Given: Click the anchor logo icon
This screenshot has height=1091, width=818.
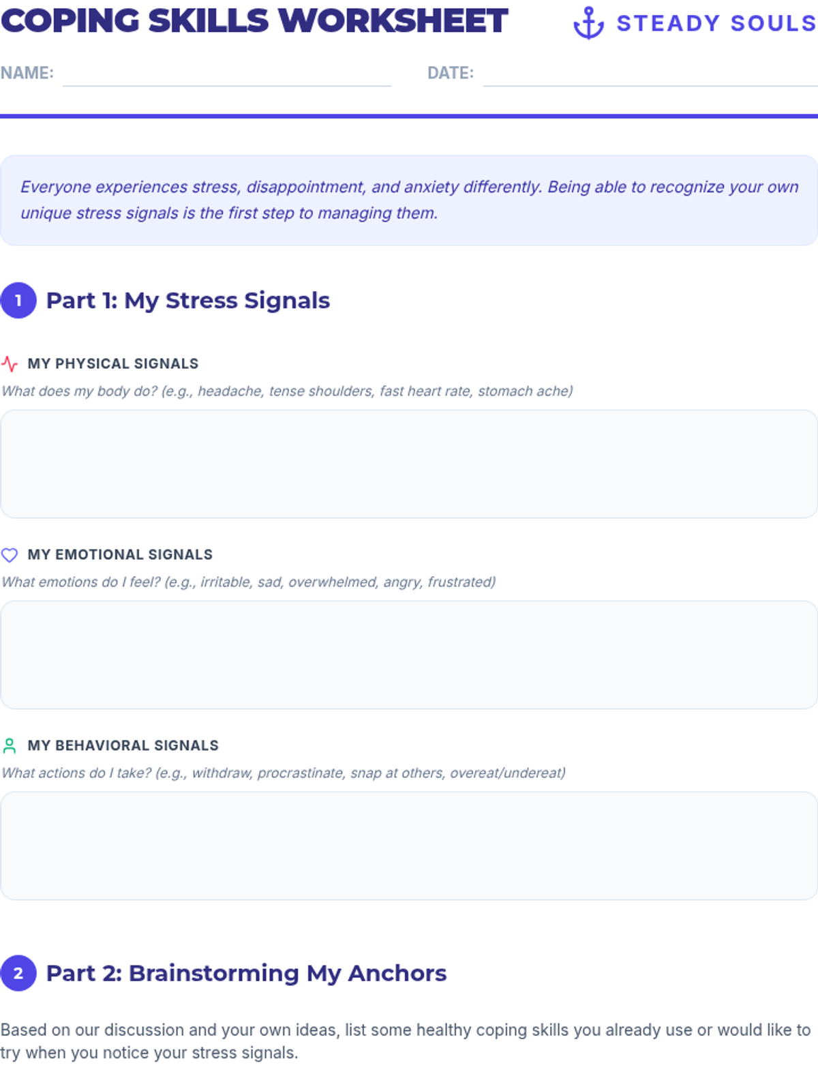Looking at the screenshot, I should pyautogui.click(x=588, y=23).
